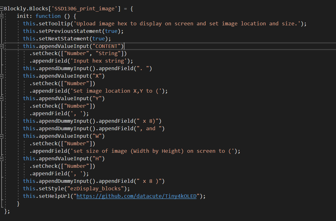Collapse the init function fold marker
Viewport: 336px width, 221px height.
(2, 16)
